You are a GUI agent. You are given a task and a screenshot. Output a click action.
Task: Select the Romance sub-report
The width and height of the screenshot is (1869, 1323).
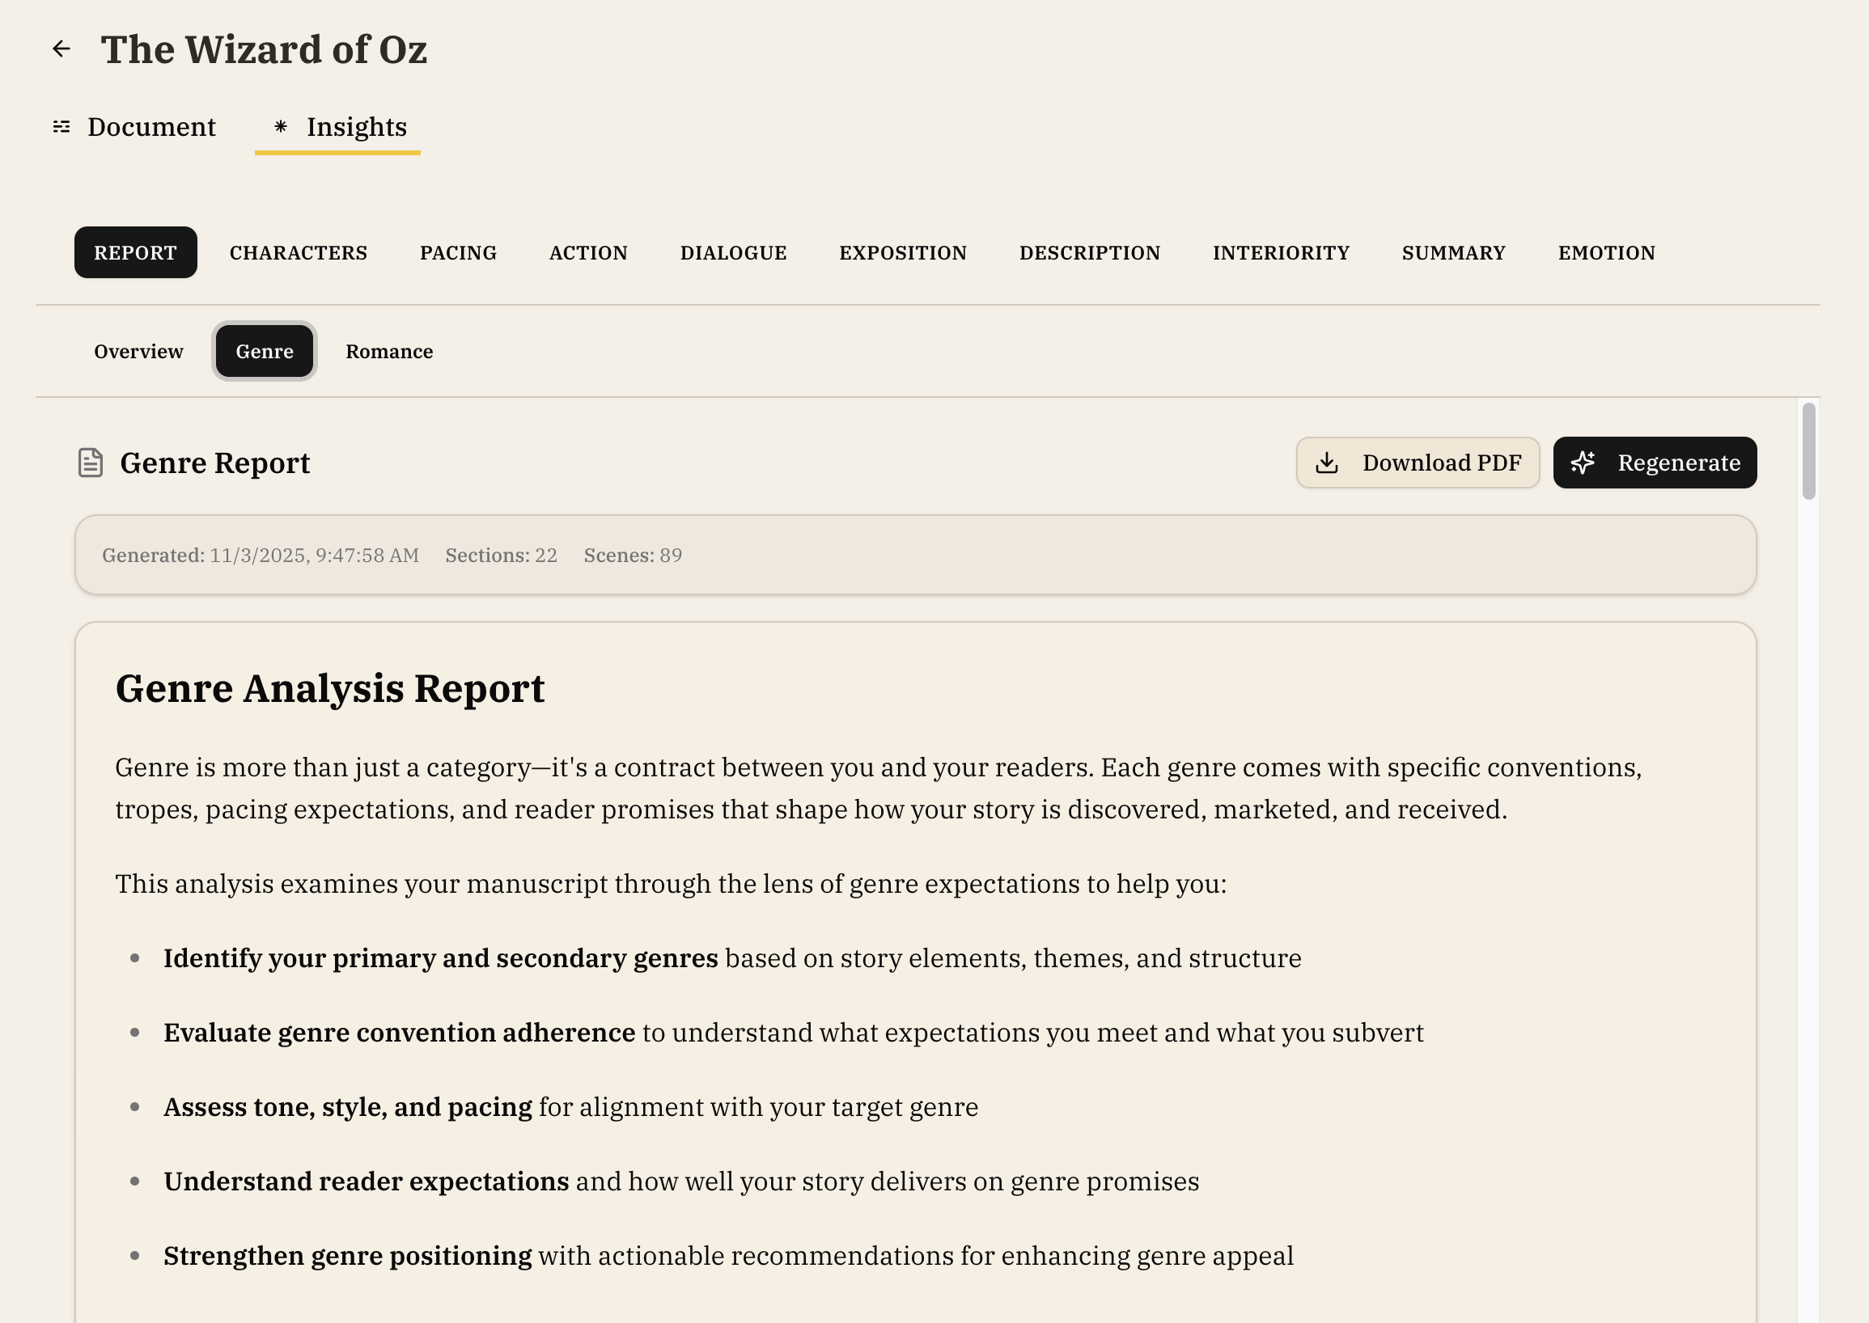(390, 351)
